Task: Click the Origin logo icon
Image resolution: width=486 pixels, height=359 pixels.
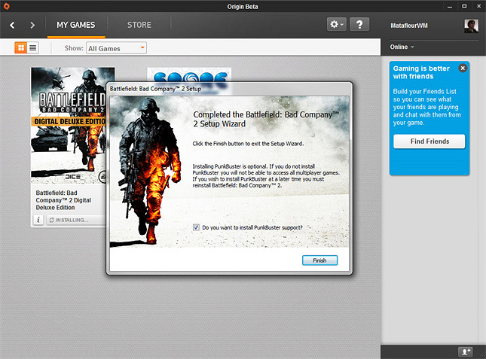Action: point(9,6)
